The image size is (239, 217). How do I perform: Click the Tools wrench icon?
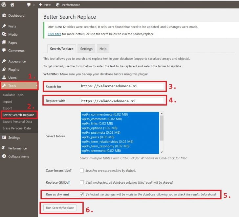click(x=4, y=86)
